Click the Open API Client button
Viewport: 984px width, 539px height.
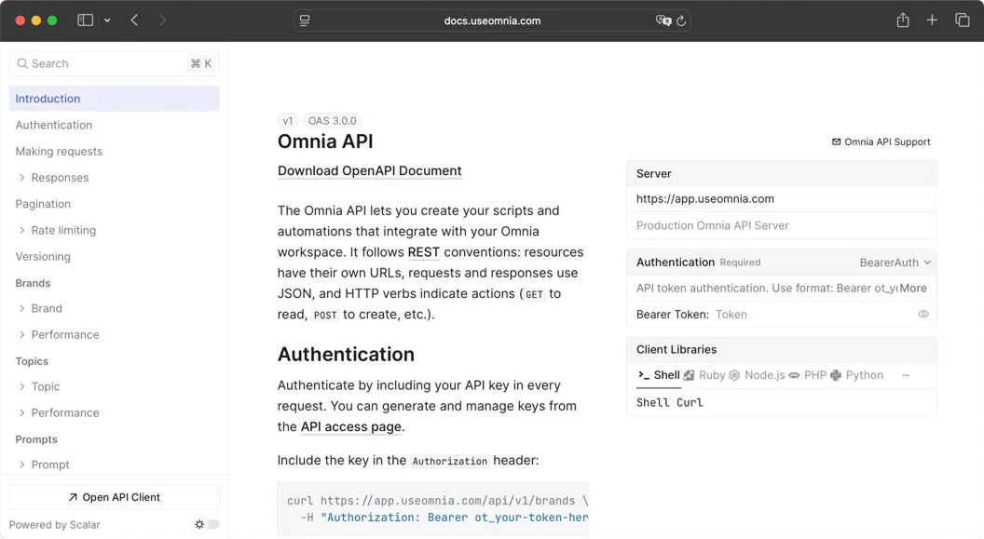(115, 497)
